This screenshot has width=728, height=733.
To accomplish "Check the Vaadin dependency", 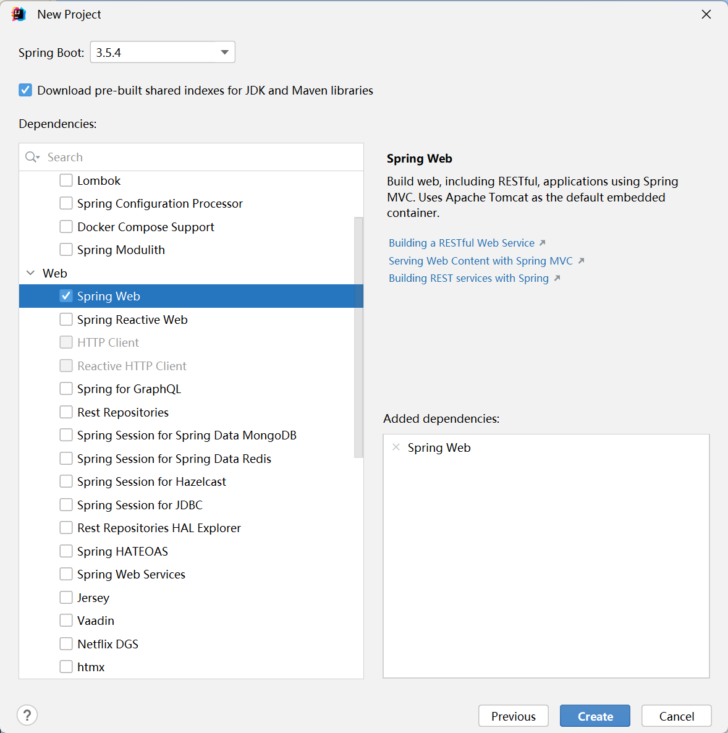I will (66, 621).
